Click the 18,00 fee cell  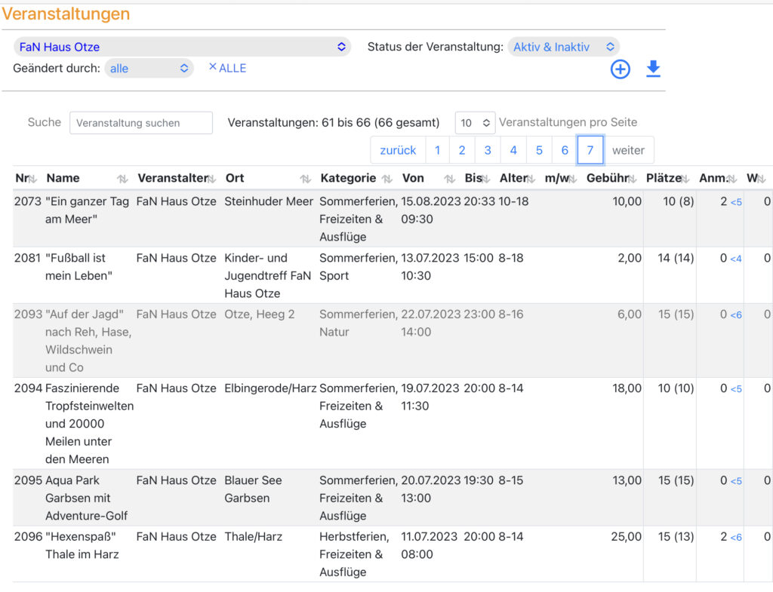[x=627, y=388]
